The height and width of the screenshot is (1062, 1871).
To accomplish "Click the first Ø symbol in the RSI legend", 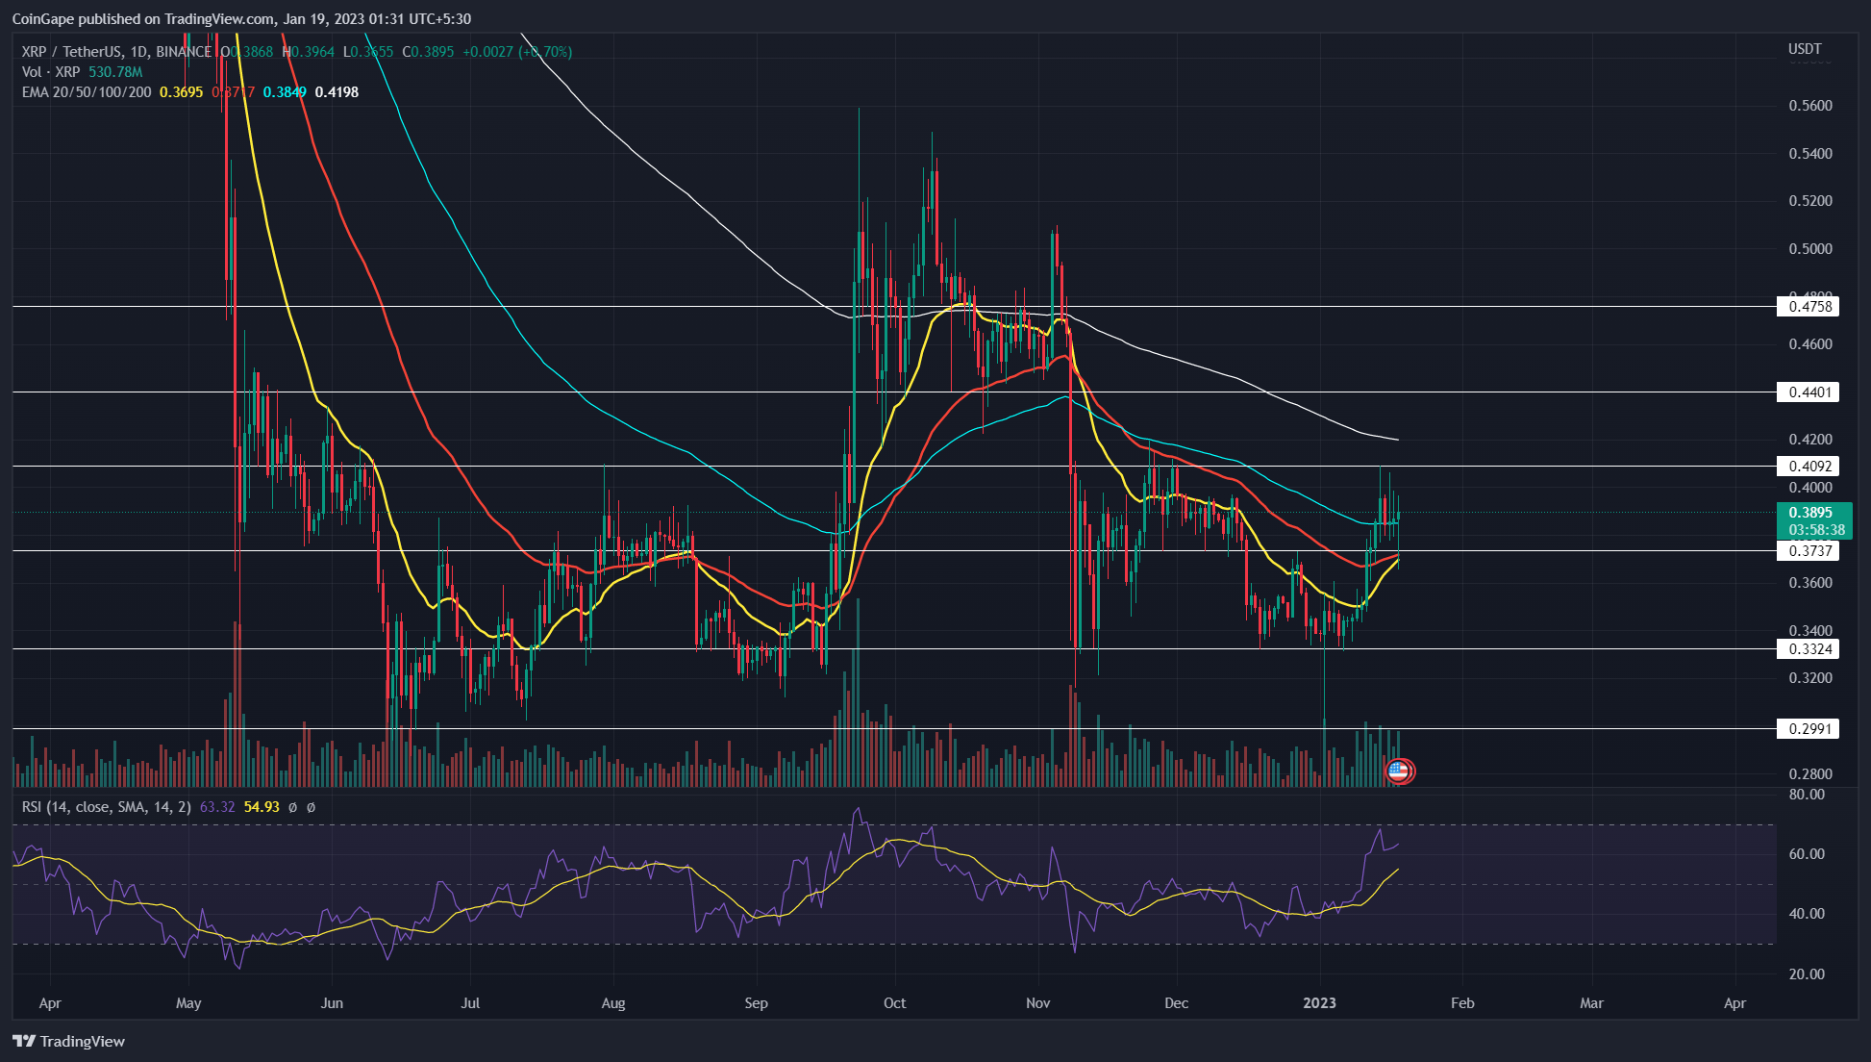I will click(293, 808).
